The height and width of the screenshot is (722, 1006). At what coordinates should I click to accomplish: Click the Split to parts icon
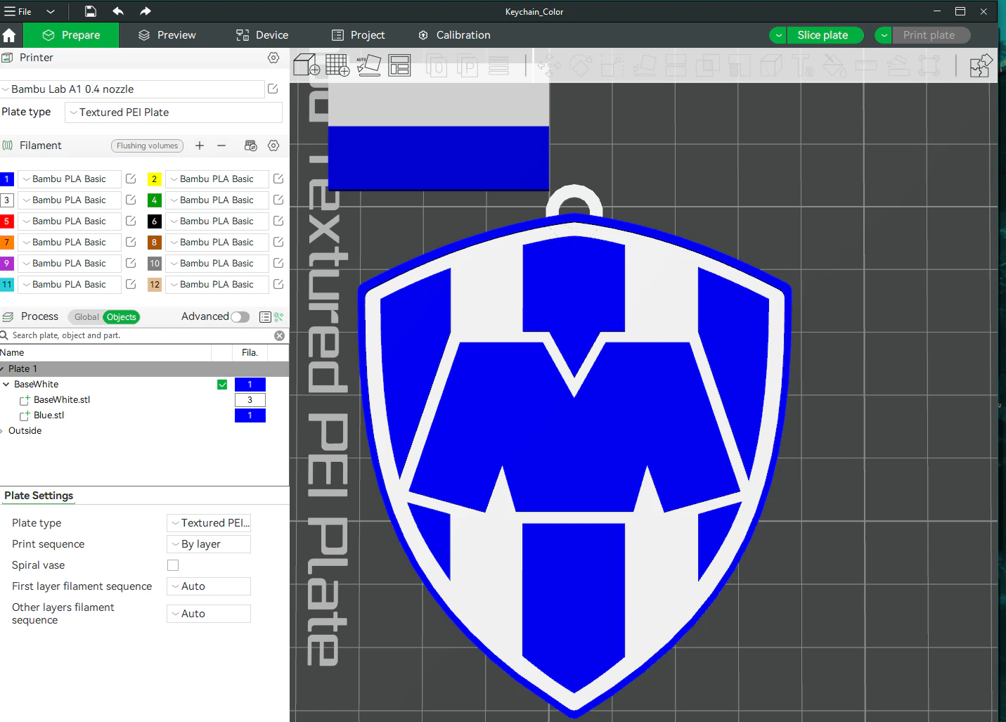click(467, 66)
